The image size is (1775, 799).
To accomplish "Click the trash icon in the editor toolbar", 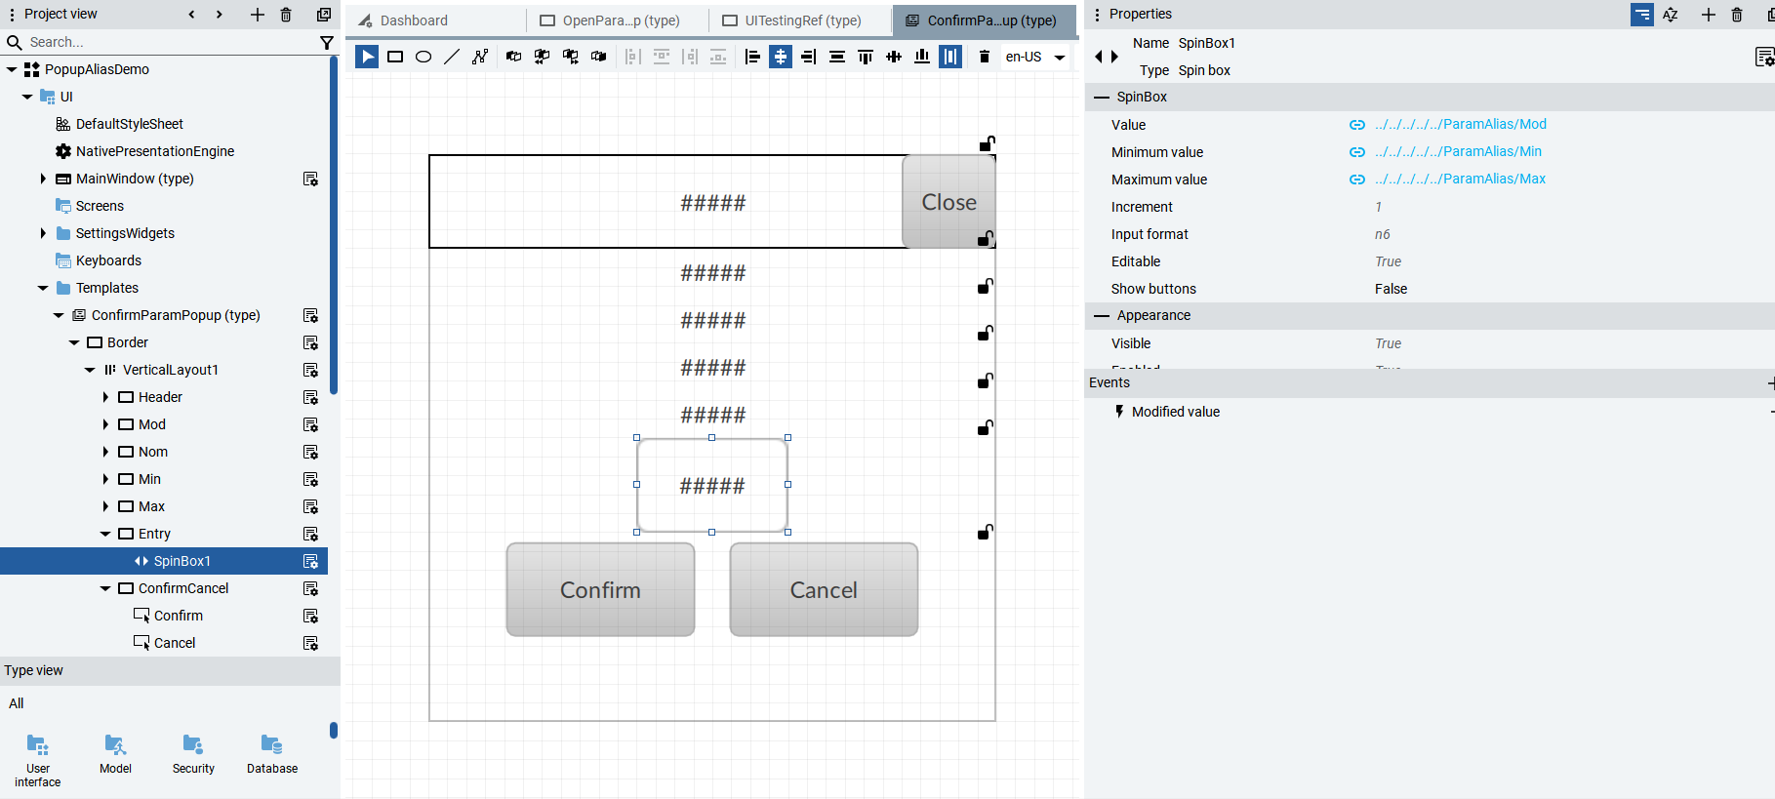I will pos(985,57).
